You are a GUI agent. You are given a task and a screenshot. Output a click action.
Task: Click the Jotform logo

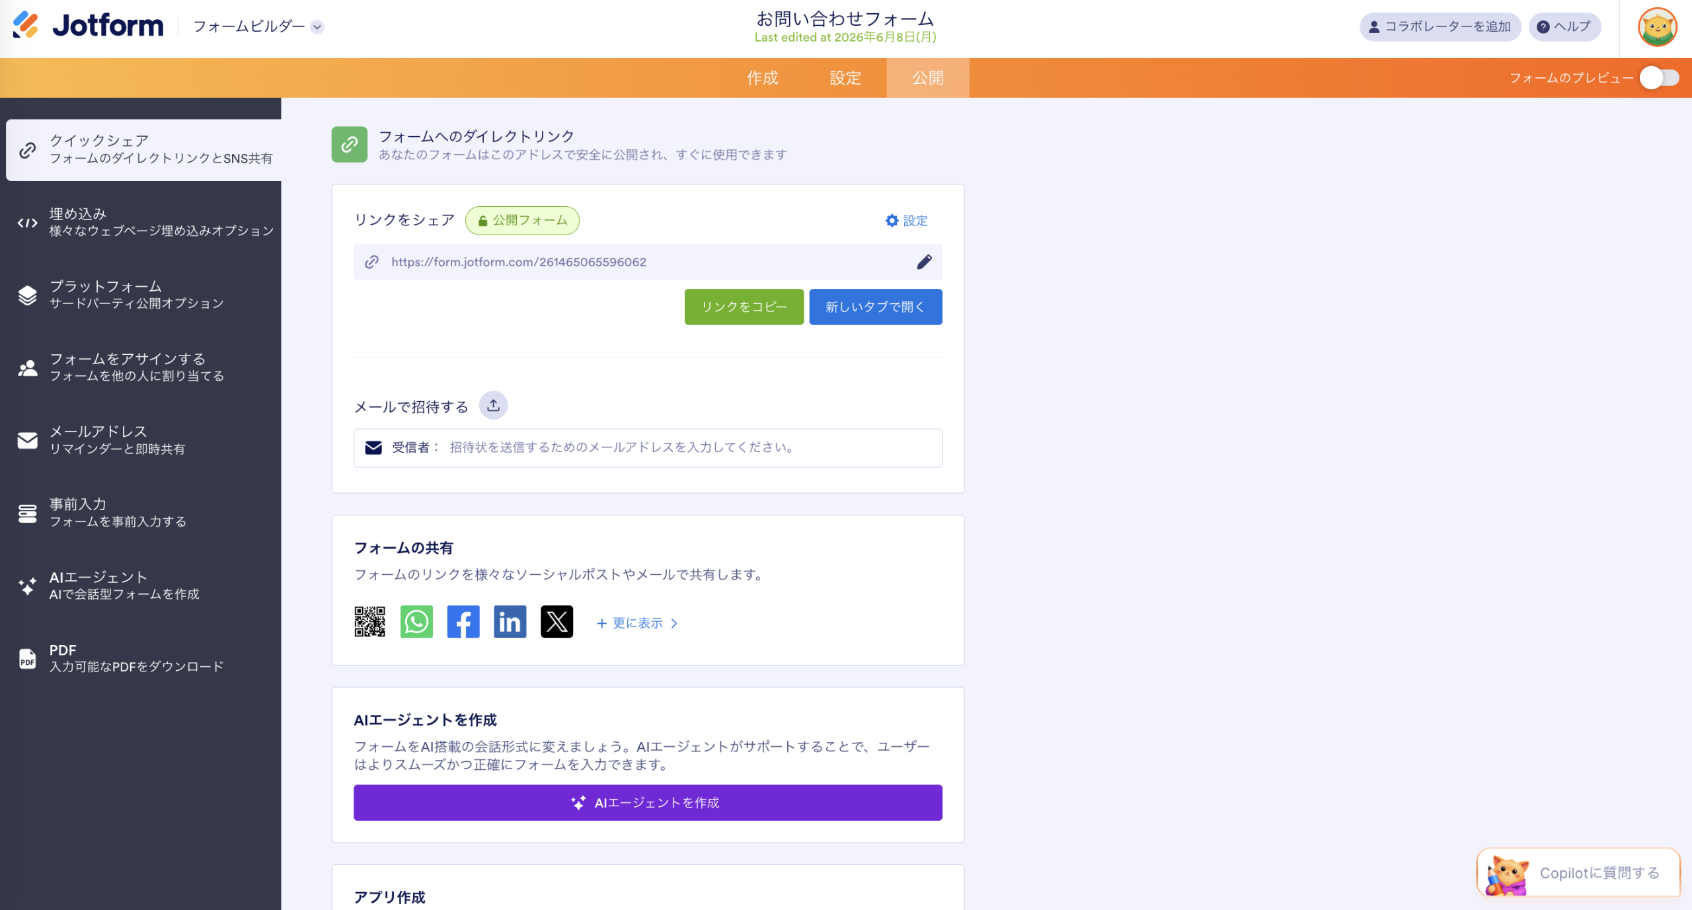point(88,26)
